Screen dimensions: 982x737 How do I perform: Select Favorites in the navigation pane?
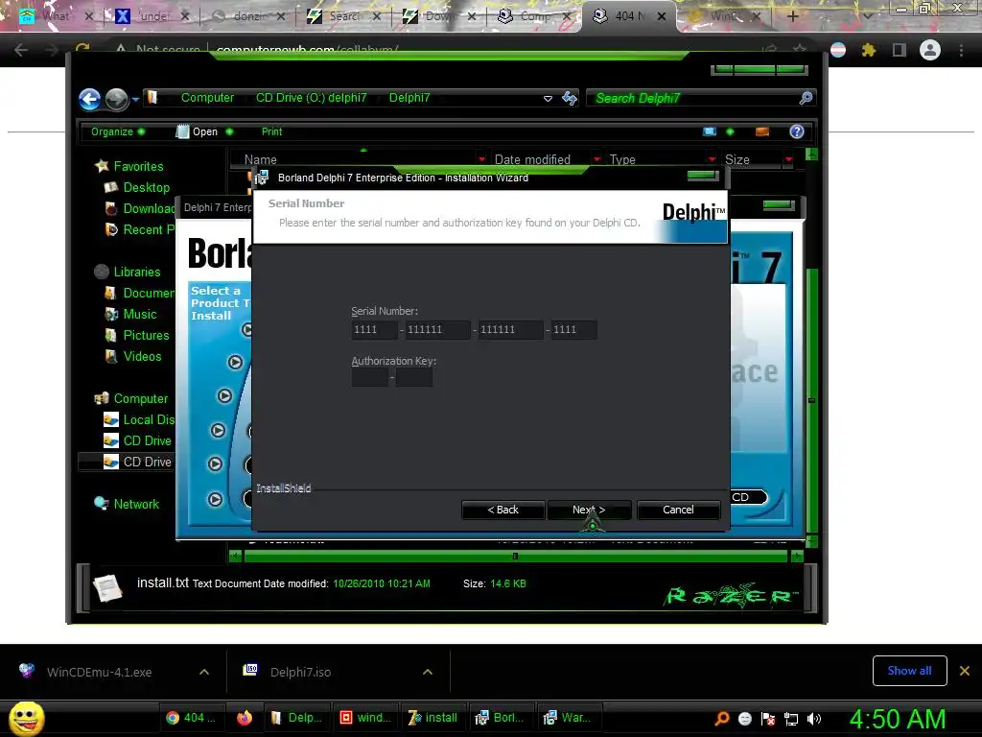(138, 166)
